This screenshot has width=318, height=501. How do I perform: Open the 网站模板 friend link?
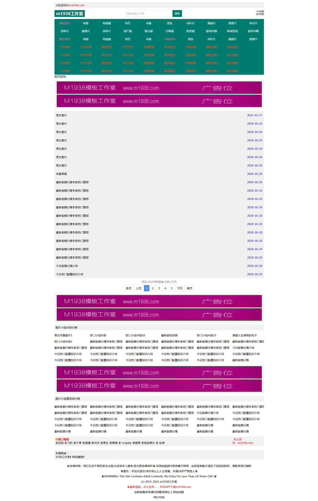point(78,457)
